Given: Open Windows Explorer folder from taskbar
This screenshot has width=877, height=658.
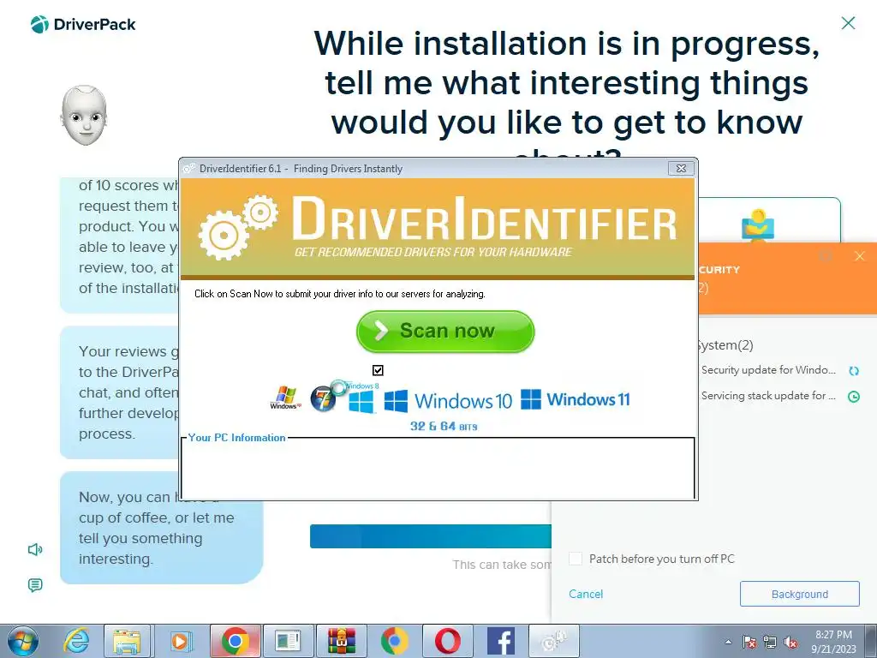Looking at the screenshot, I should coord(127,641).
